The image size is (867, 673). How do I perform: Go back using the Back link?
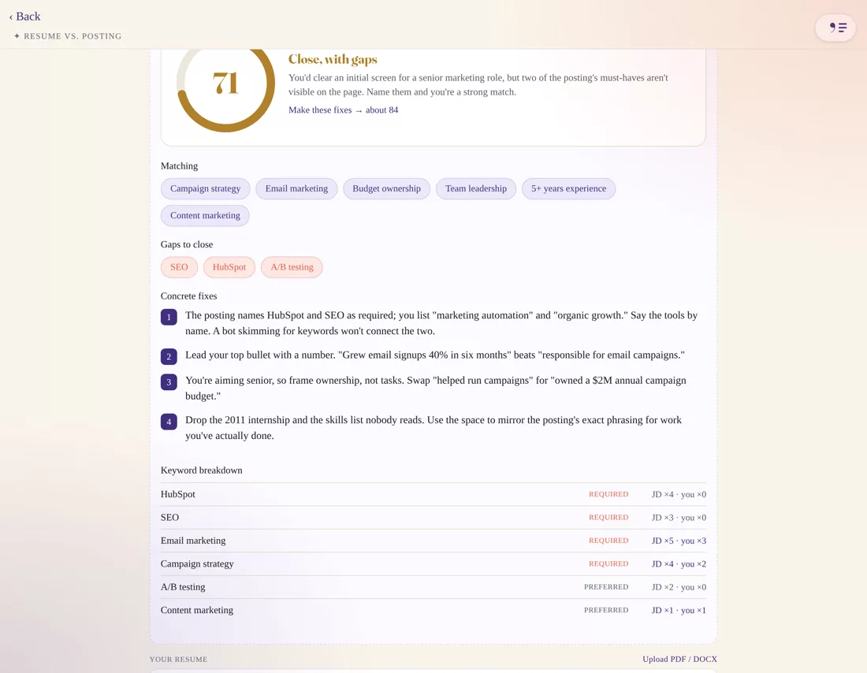click(25, 17)
